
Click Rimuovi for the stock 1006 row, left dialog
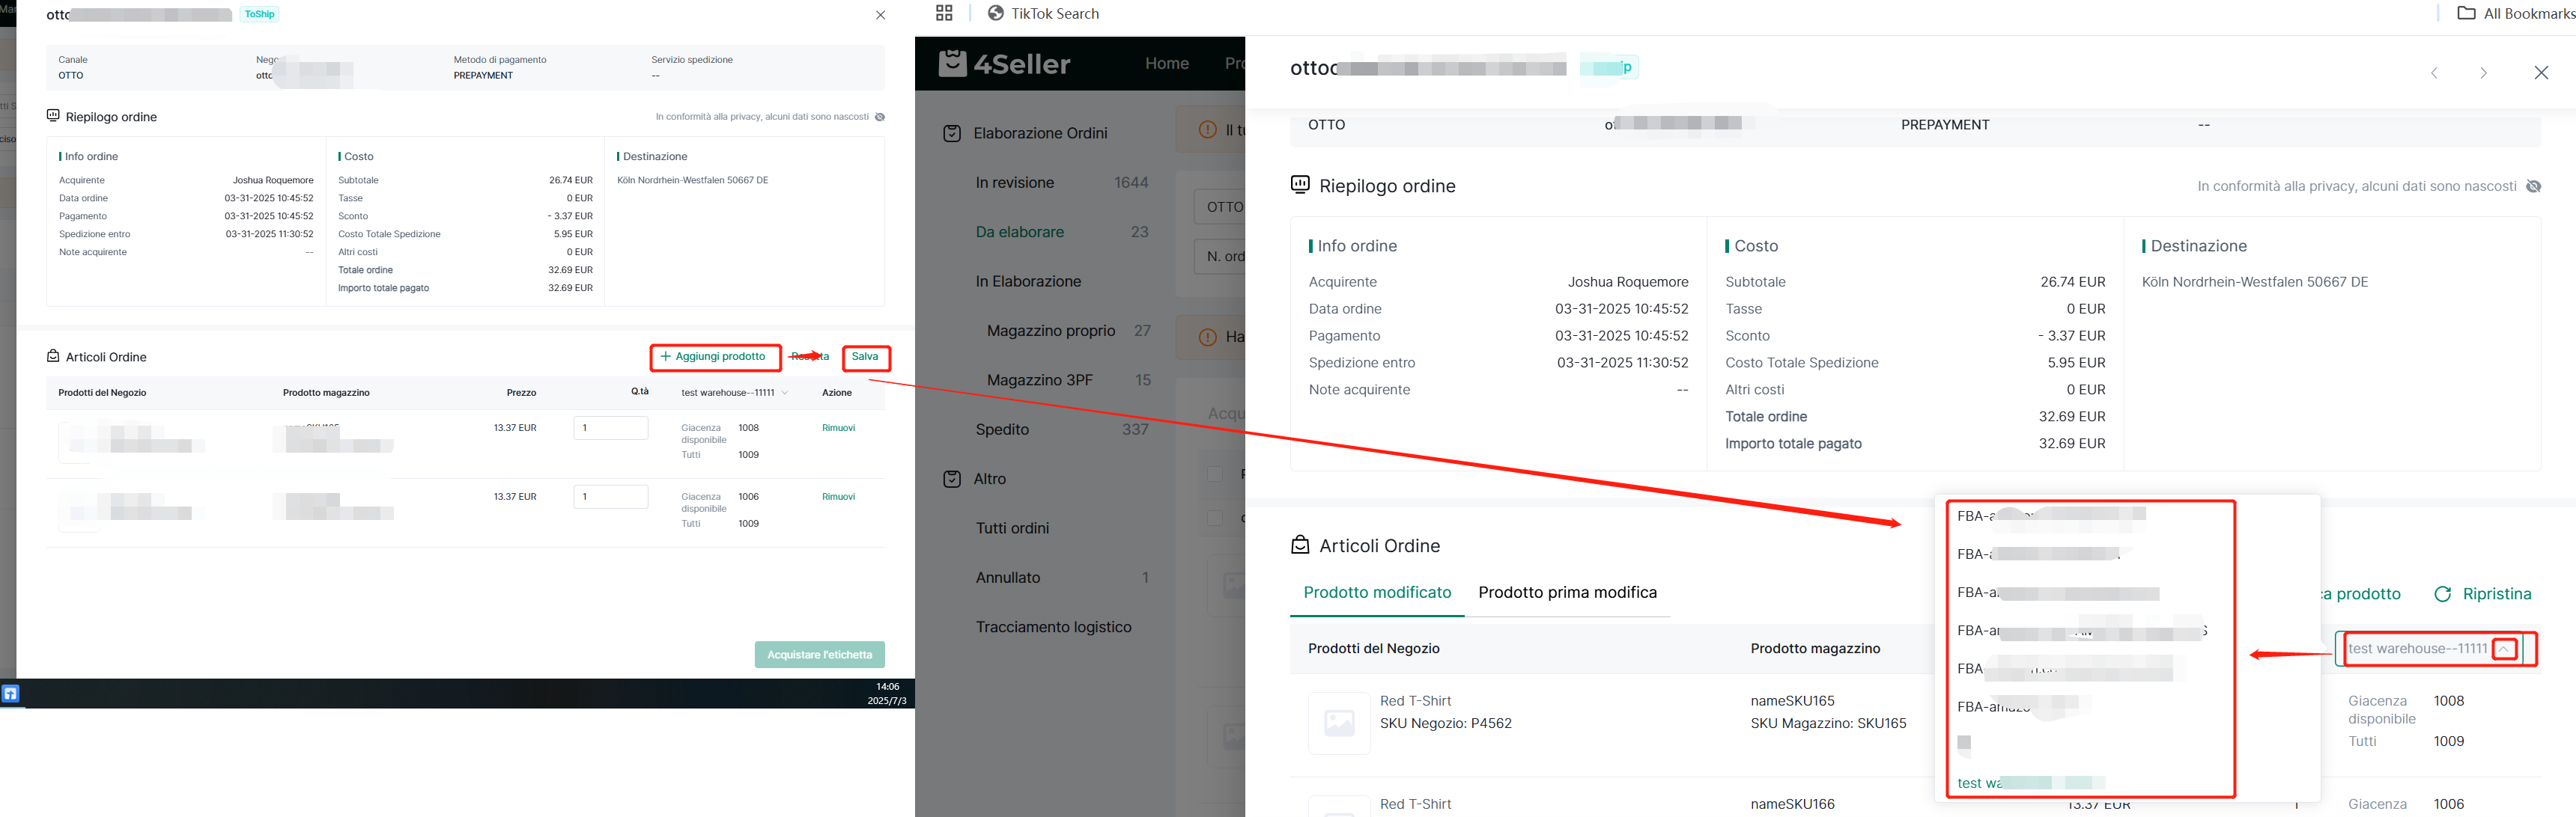click(x=838, y=496)
